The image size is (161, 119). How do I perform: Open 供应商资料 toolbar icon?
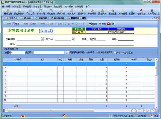click(19, 12)
